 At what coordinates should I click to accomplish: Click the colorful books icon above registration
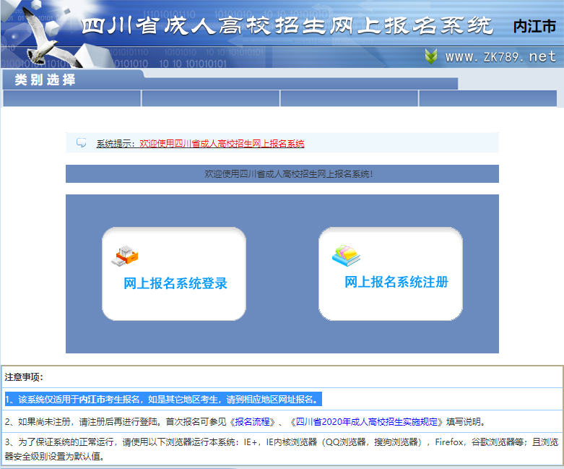coord(346,256)
